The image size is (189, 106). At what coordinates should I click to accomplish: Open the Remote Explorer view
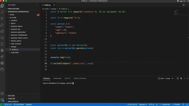[x=2, y=38]
